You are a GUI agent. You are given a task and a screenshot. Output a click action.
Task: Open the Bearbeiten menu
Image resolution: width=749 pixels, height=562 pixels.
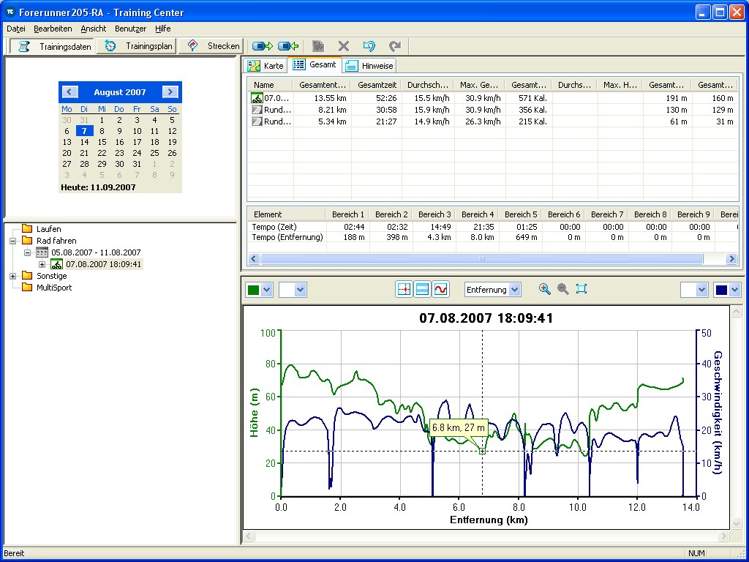pos(53,29)
